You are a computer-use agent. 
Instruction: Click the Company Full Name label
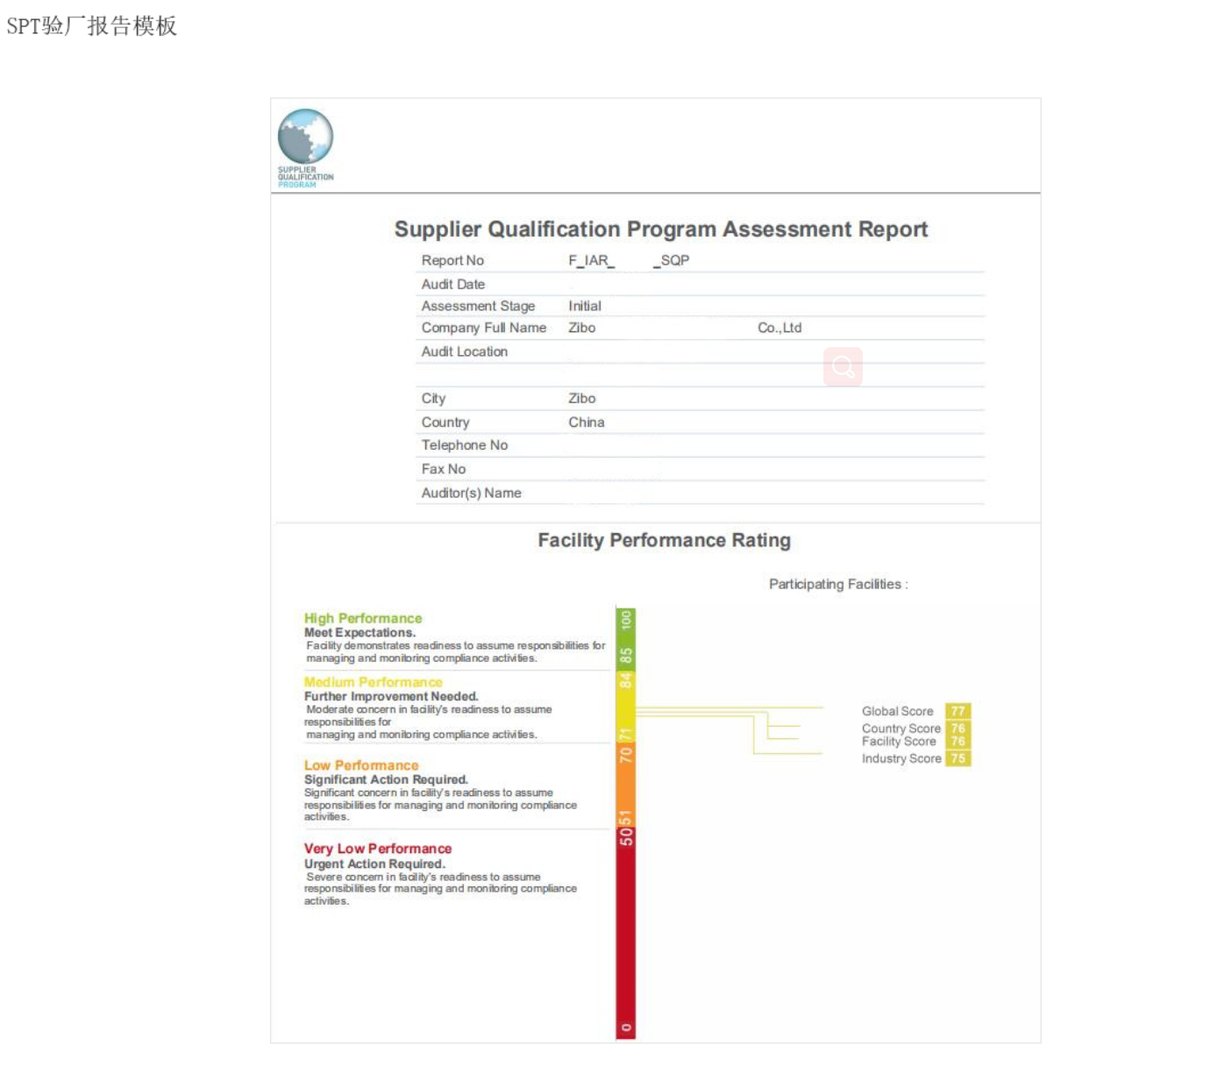(484, 328)
